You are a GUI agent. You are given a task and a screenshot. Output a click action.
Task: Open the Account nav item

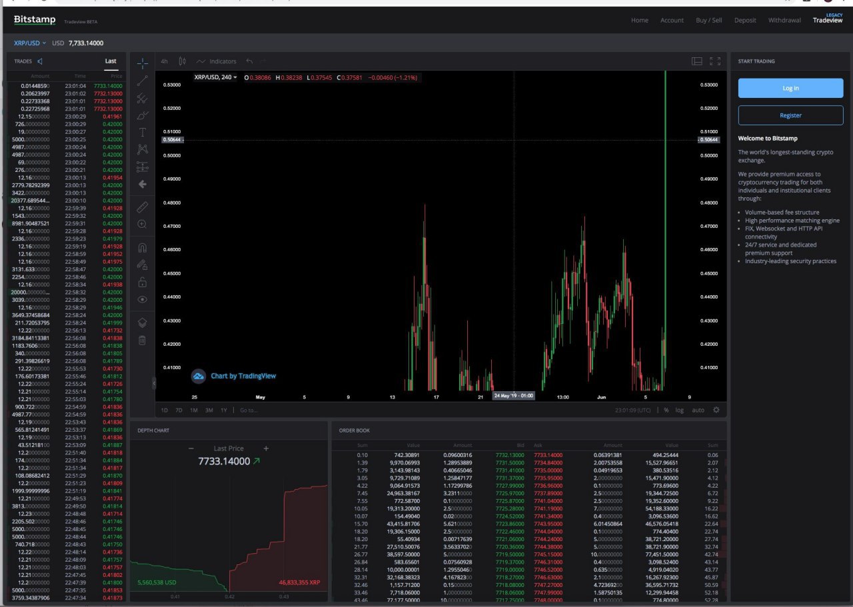pos(672,20)
